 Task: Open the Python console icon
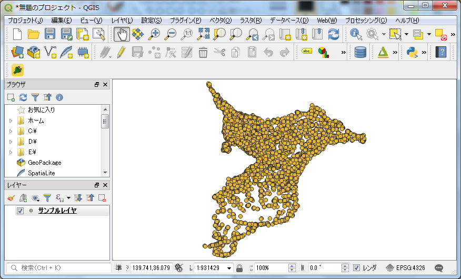(x=412, y=52)
